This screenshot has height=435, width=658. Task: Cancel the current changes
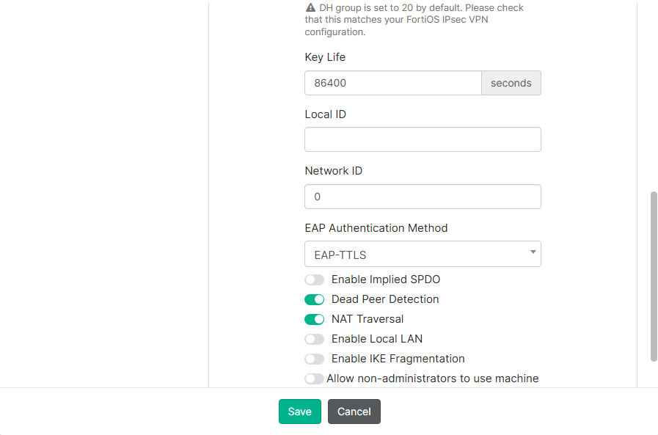point(354,412)
